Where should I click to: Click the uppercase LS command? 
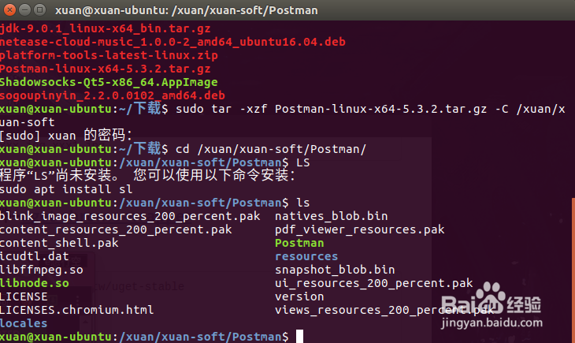click(x=303, y=162)
